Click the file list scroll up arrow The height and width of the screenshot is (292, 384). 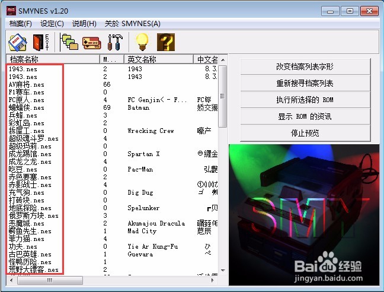pyautogui.click(x=223, y=60)
